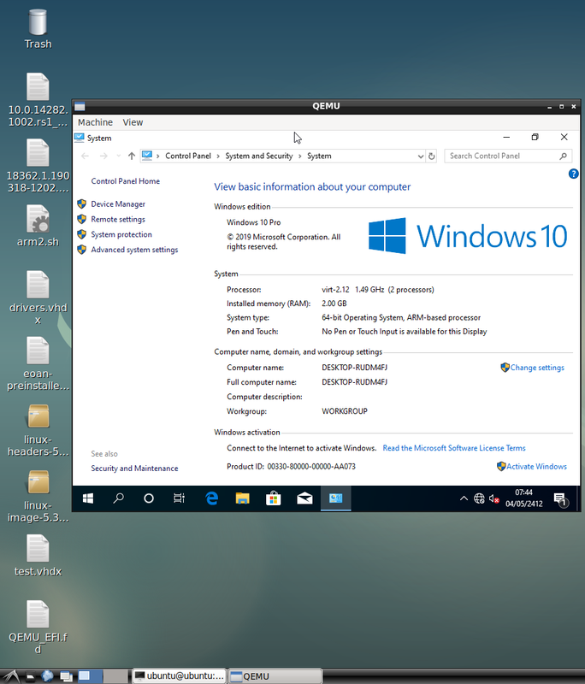Show hidden tray icons chevron
Viewport: 585px width, 684px height.
coord(464,498)
